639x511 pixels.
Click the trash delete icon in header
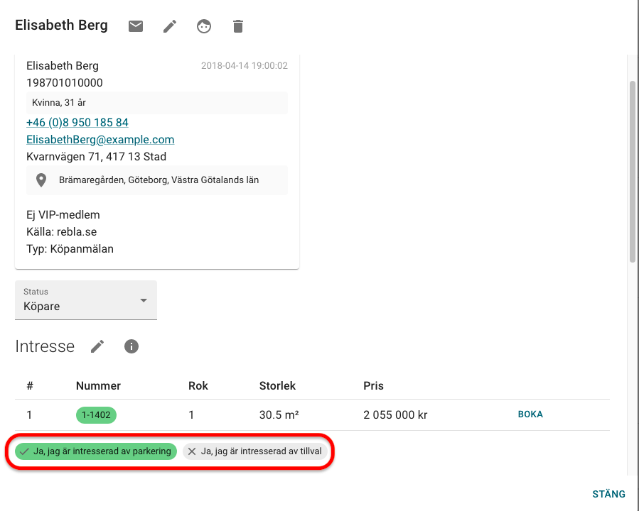coord(238,26)
